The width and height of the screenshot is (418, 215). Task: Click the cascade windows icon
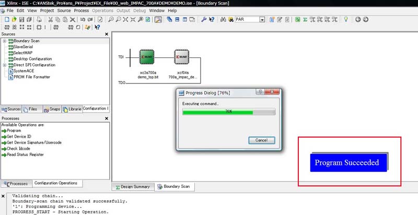tap(169, 19)
